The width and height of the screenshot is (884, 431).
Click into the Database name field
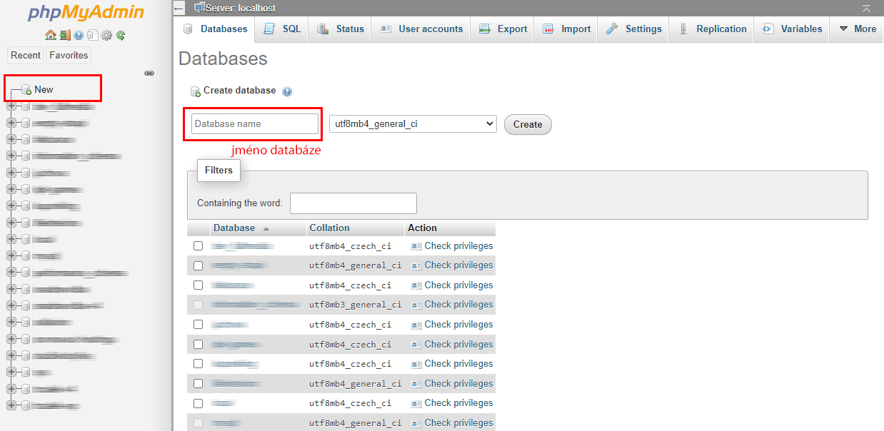(x=254, y=123)
